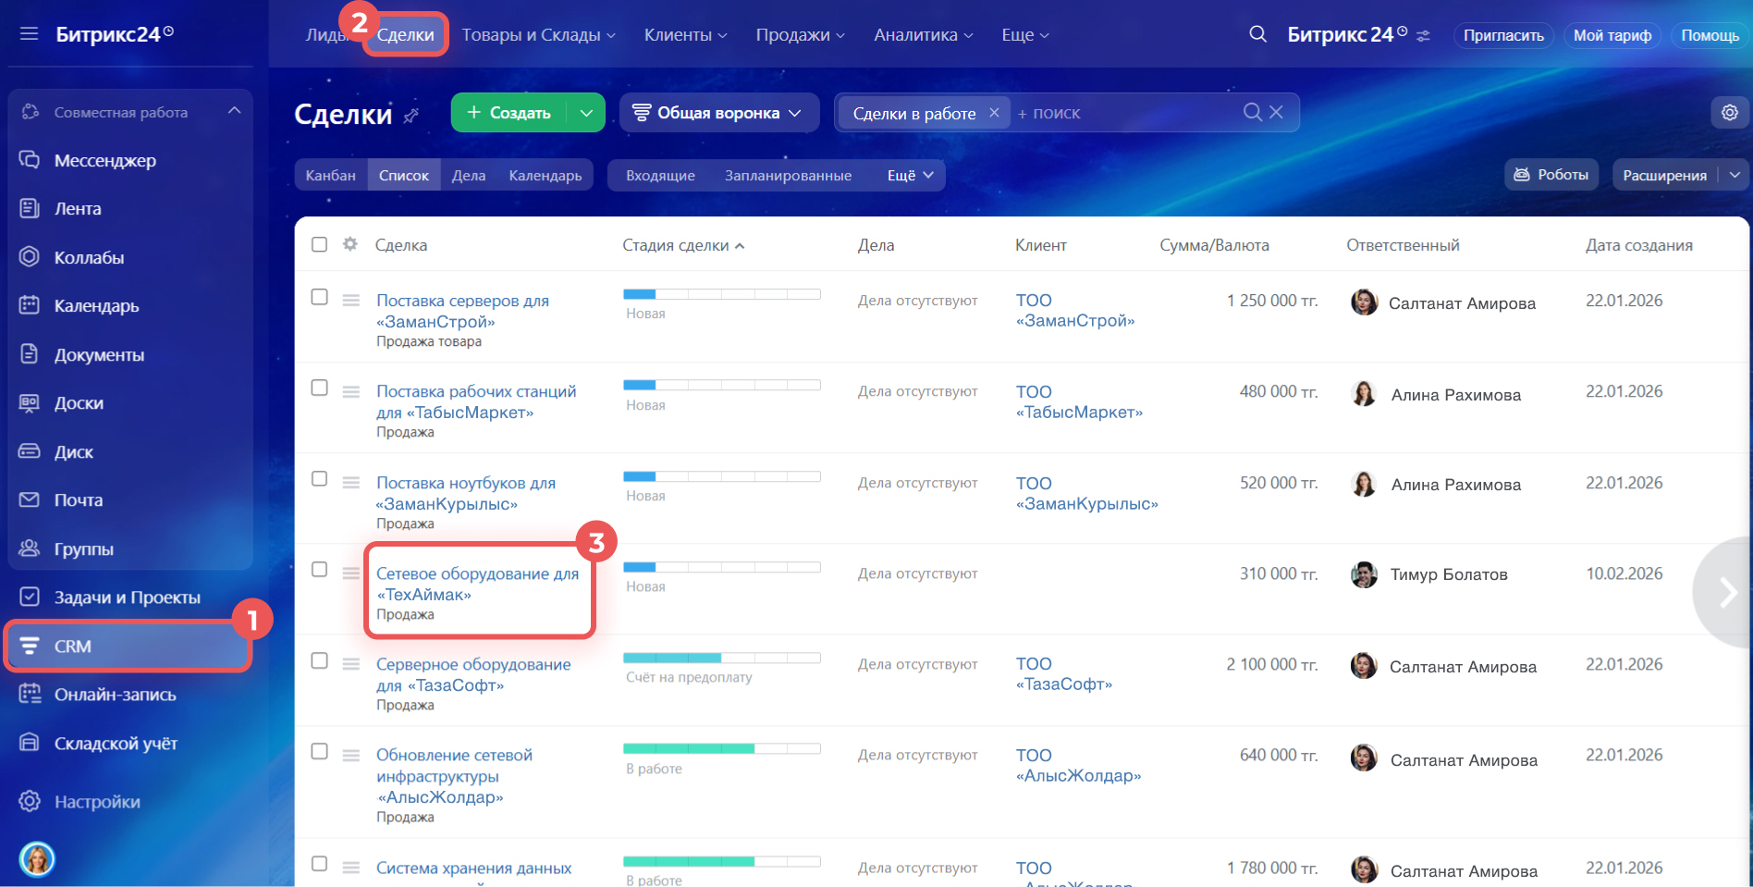Collapse the Совместная работа sidebar section

[234, 111]
